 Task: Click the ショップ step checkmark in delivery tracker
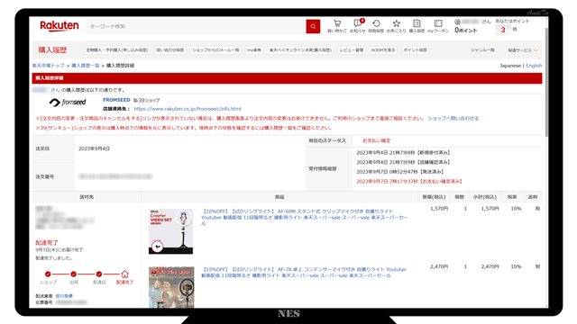[x=48, y=274]
